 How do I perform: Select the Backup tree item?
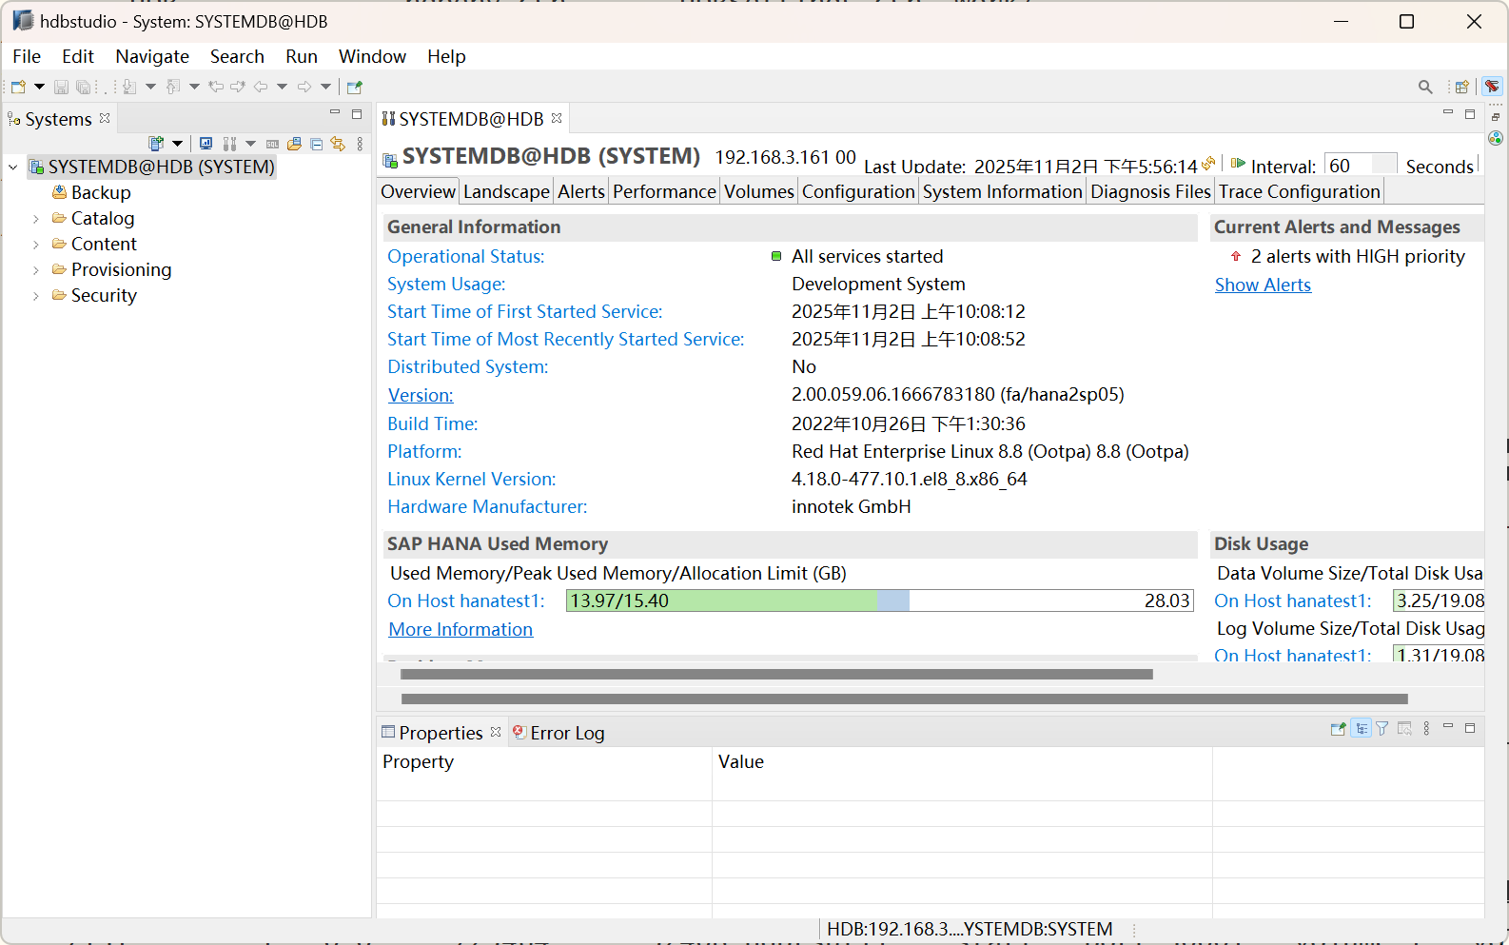(101, 192)
